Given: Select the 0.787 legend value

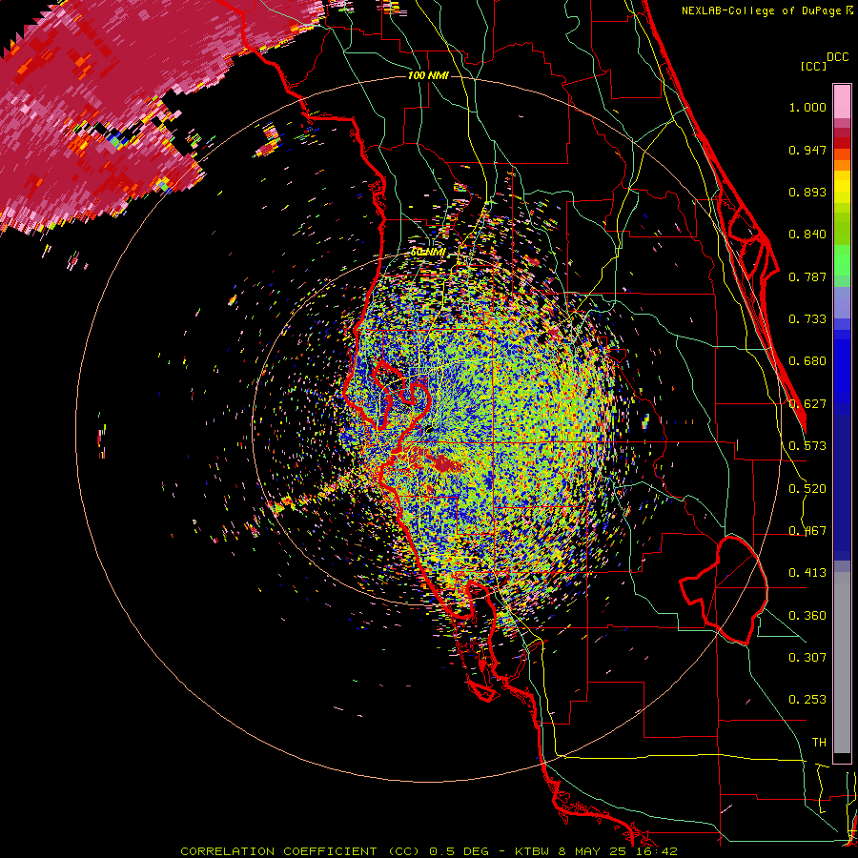Looking at the screenshot, I should tap(807, 276).
